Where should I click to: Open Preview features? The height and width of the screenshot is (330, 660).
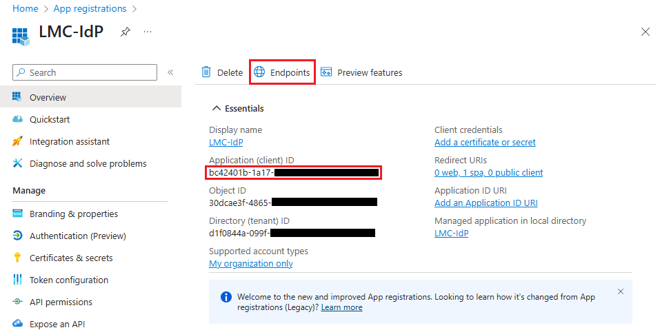pos(361,72)
